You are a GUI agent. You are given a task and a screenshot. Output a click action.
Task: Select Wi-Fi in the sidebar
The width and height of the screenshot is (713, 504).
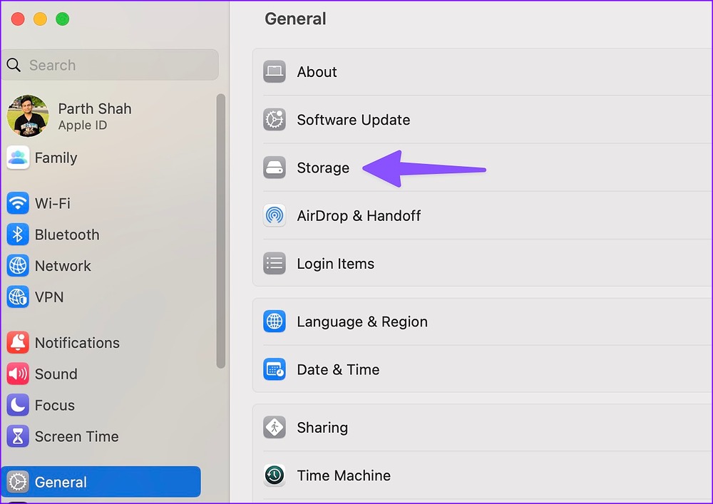(52, 203)
